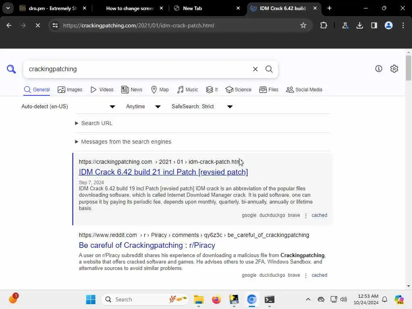
Task: Open the SafeSearch: Strict dropdown
Action: point(202,106)
